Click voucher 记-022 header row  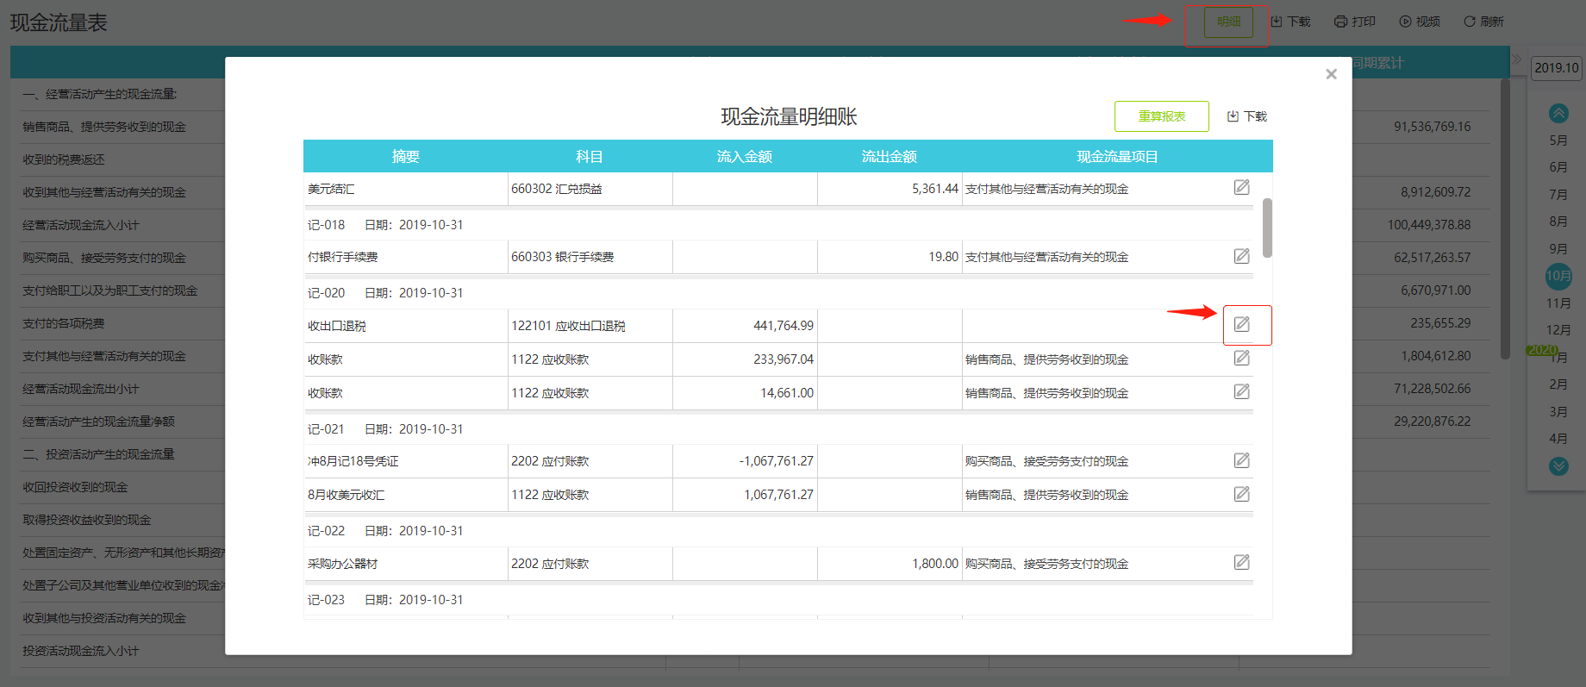(x=778, y=531)
